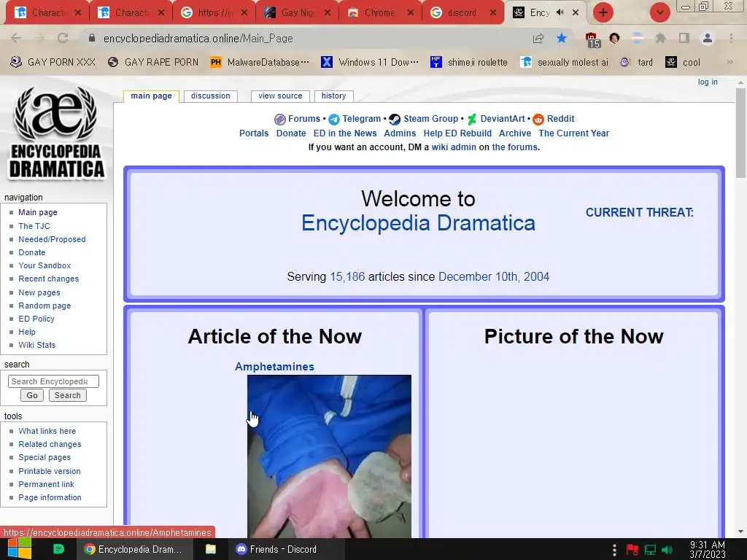Screen dimensions: 747x560
Task: Open New pages in navigation
Action: tap(39, 292)
